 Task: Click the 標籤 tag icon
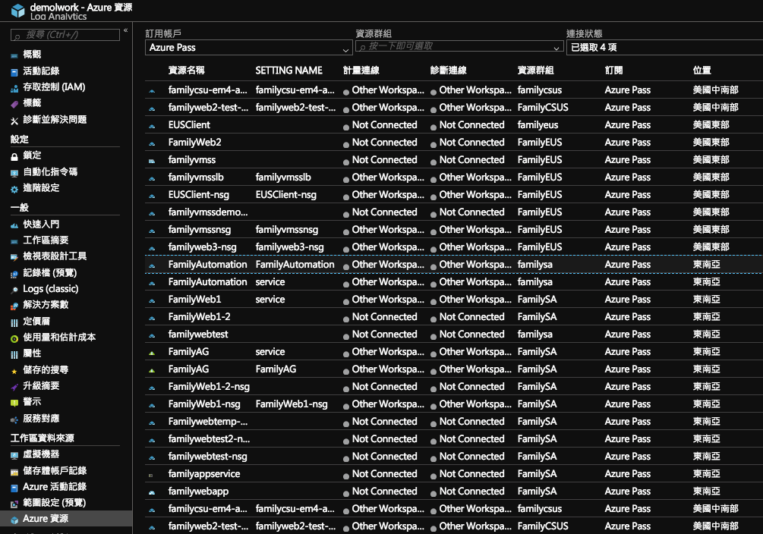click(x=14, y=104)
